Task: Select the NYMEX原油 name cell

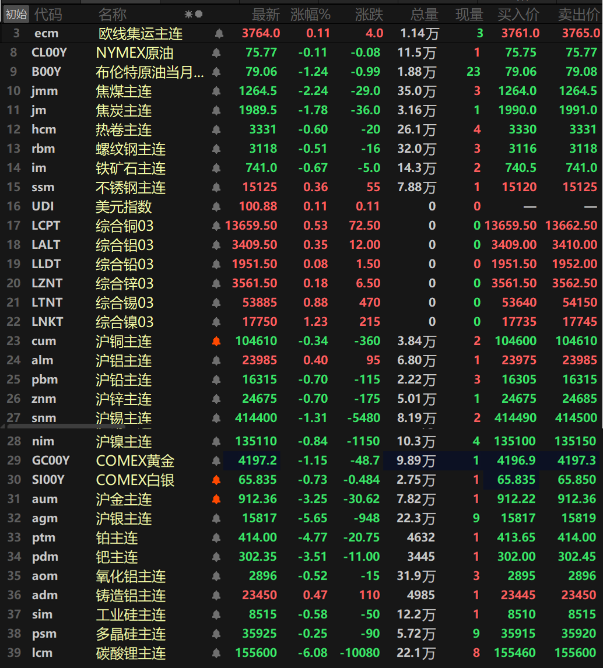Action: (135, 52)
